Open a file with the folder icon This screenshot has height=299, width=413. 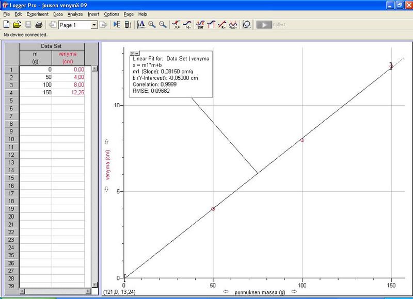[x=17, y=25]
